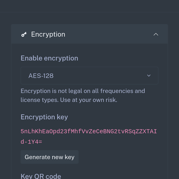Click blank page area above Encryption card
The image size is (179, 179).
point(89,18)
